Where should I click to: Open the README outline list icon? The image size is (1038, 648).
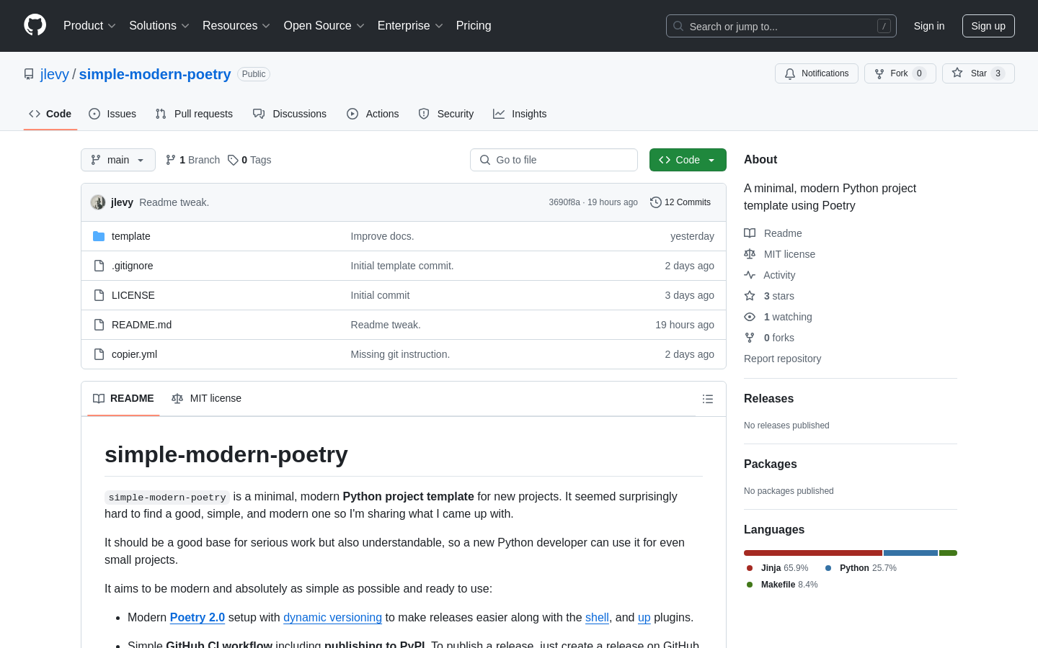(708, 399)
